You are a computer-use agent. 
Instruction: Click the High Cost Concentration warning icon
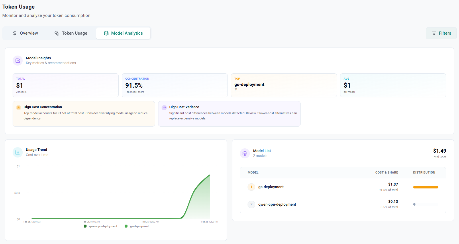coord(18,108)
